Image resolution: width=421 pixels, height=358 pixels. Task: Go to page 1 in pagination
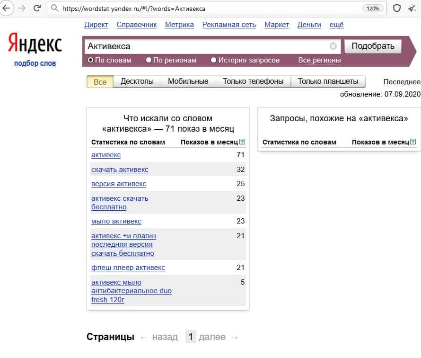pos(191,337)
